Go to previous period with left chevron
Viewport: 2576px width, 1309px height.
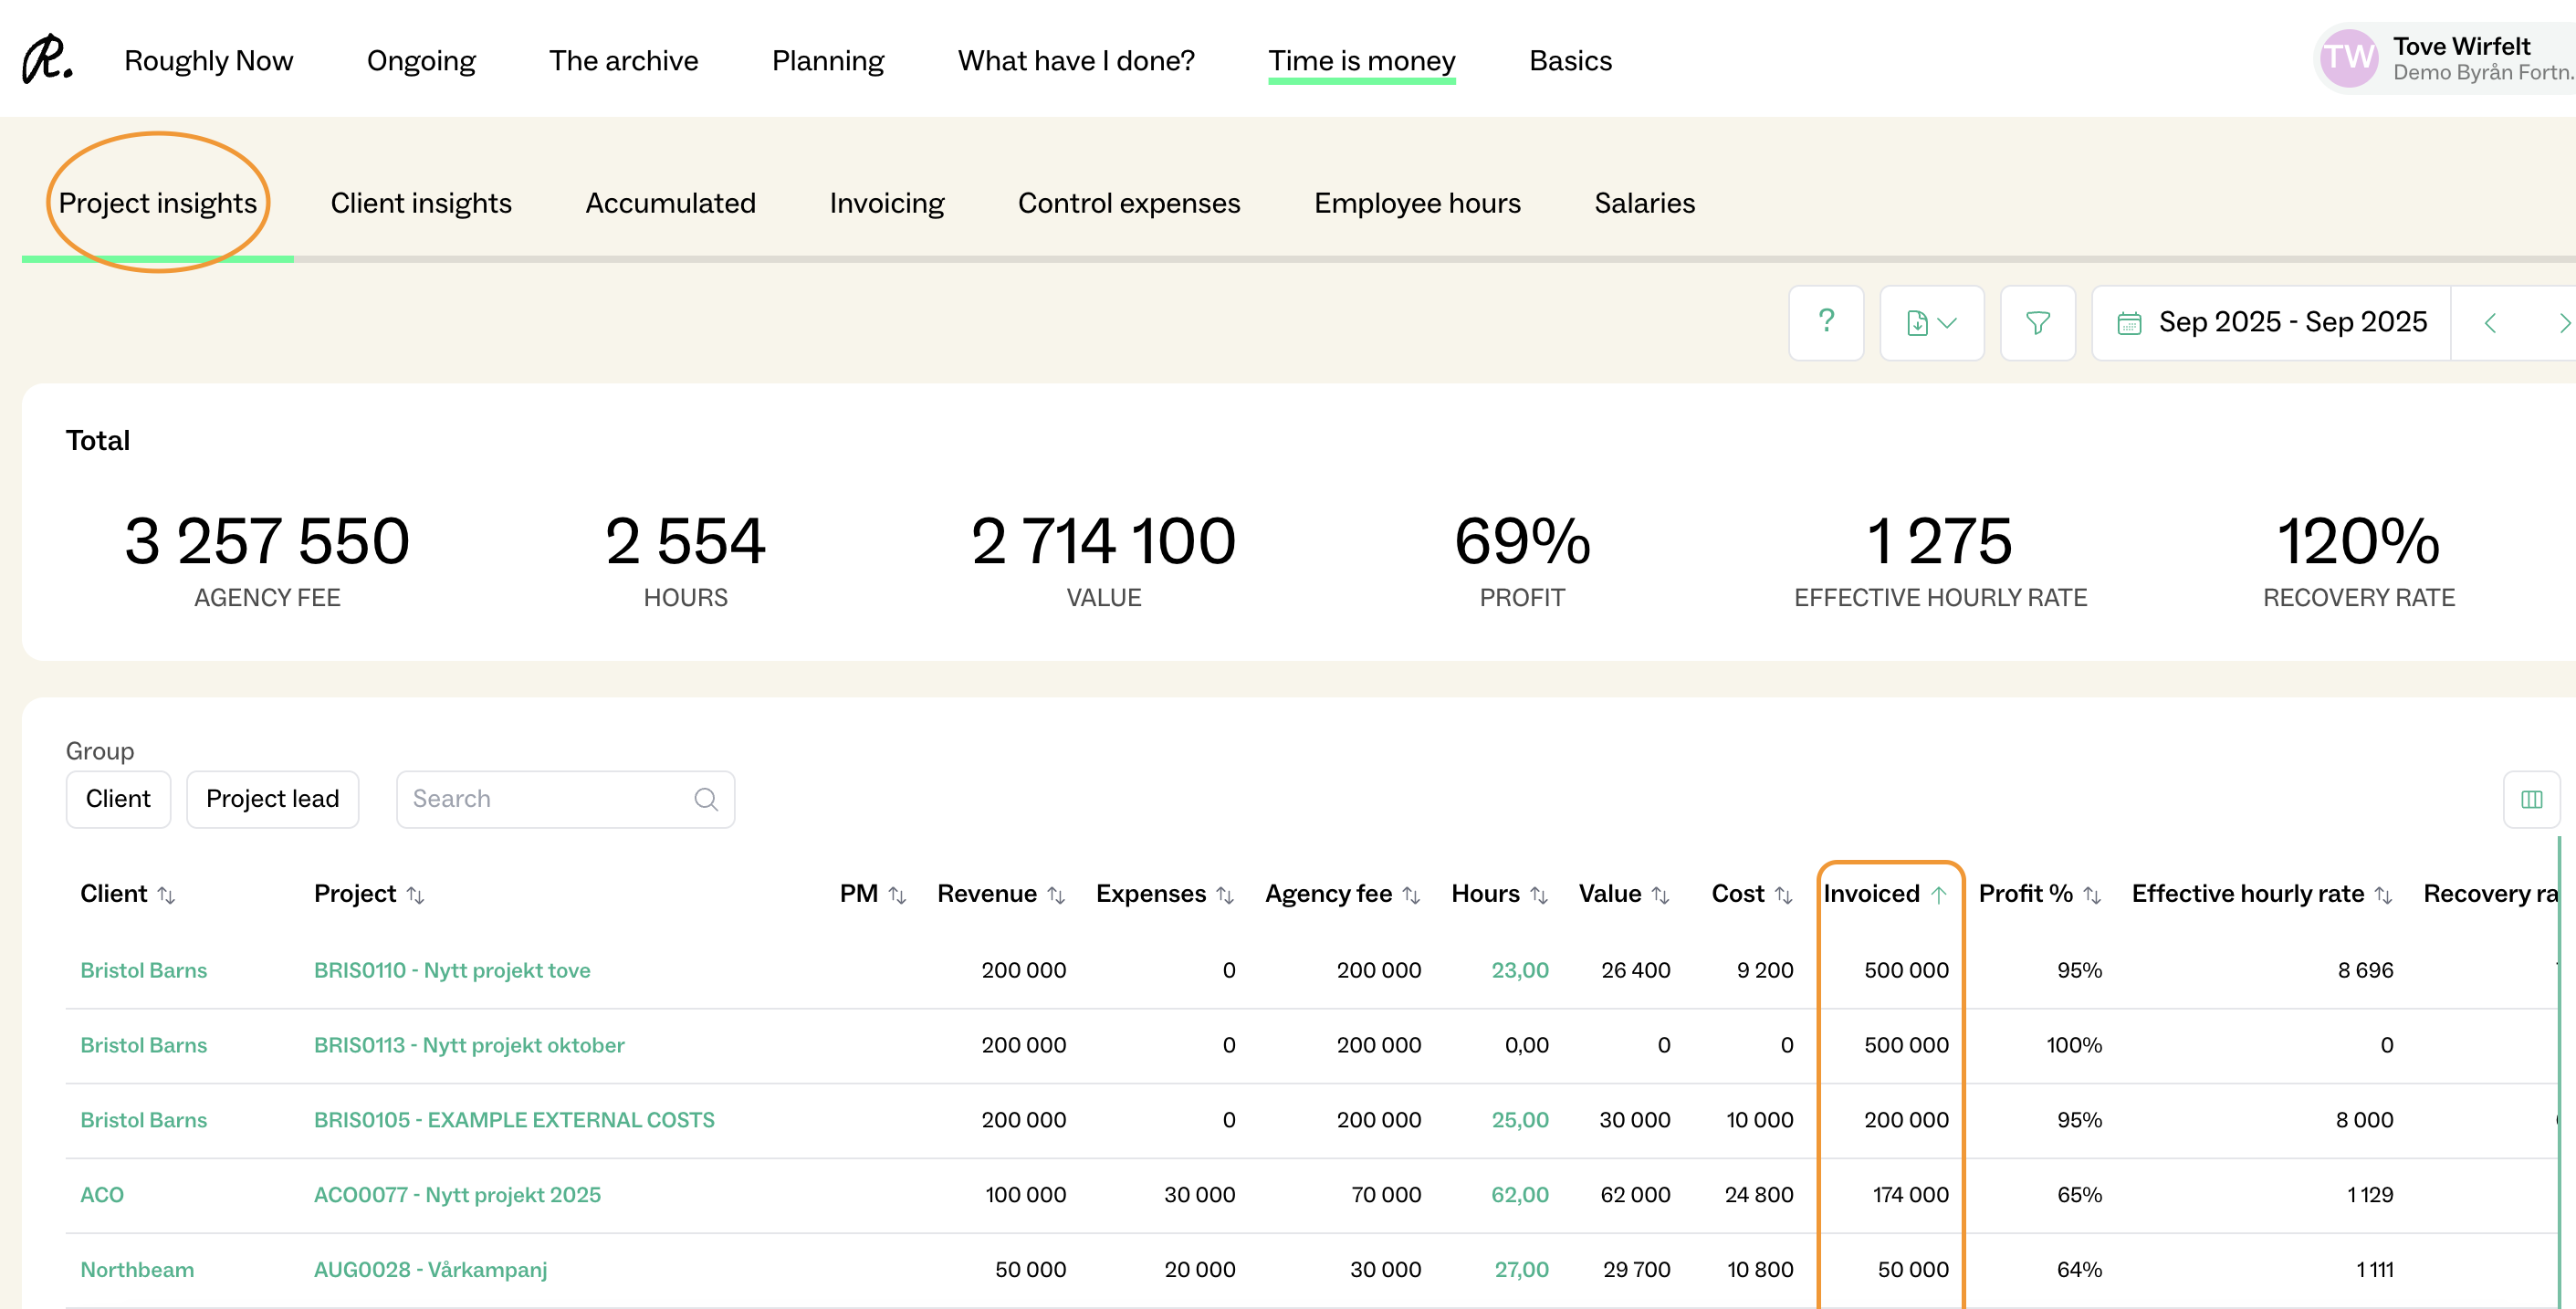click(x=2490, y=323)
